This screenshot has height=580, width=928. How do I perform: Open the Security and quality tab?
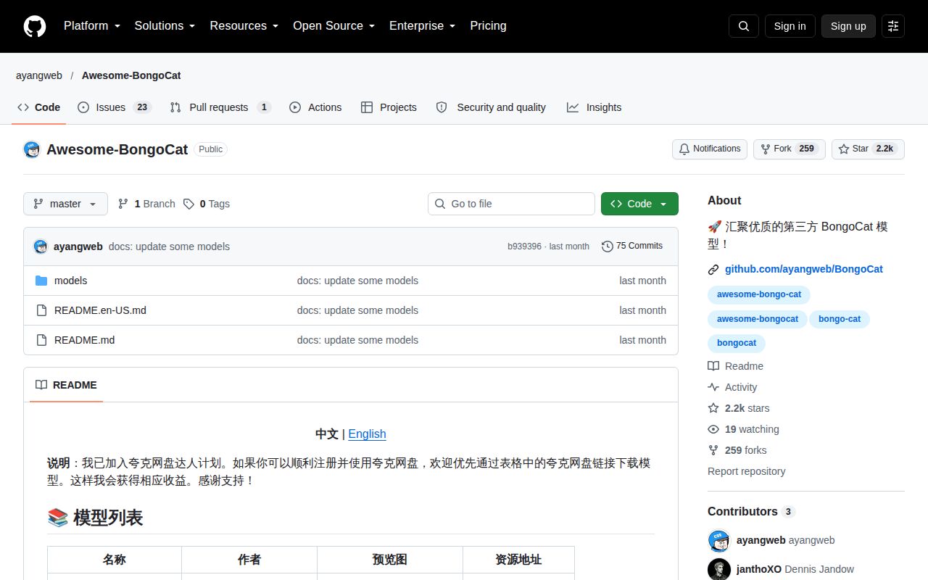[x=492, y=107]
